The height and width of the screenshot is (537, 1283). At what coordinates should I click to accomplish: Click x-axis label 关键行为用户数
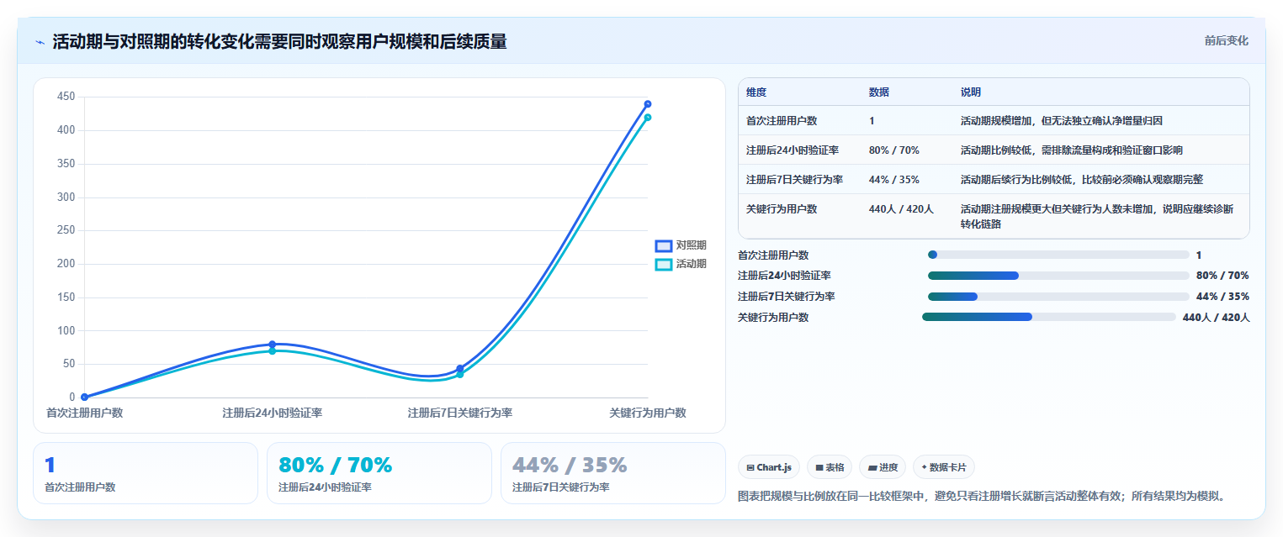point(648,413)
